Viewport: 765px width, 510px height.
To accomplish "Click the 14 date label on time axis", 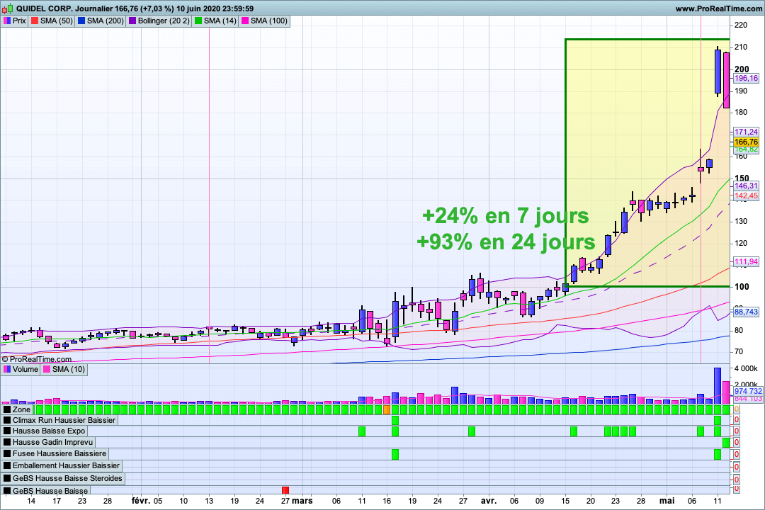I will [x=31, y=501].
